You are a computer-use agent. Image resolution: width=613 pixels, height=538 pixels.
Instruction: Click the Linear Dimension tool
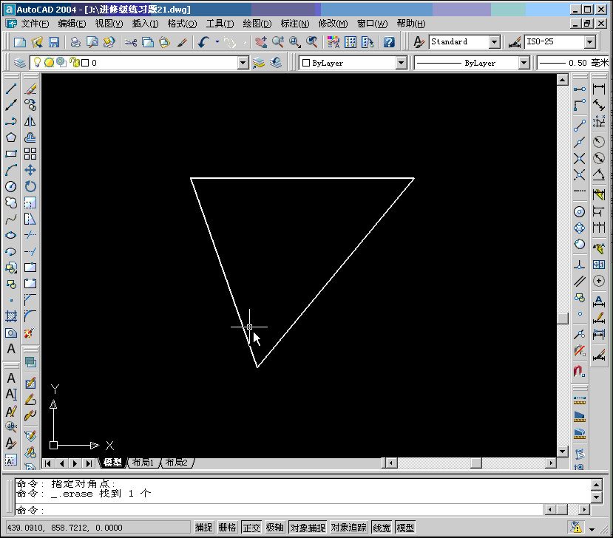coord(598,89)
